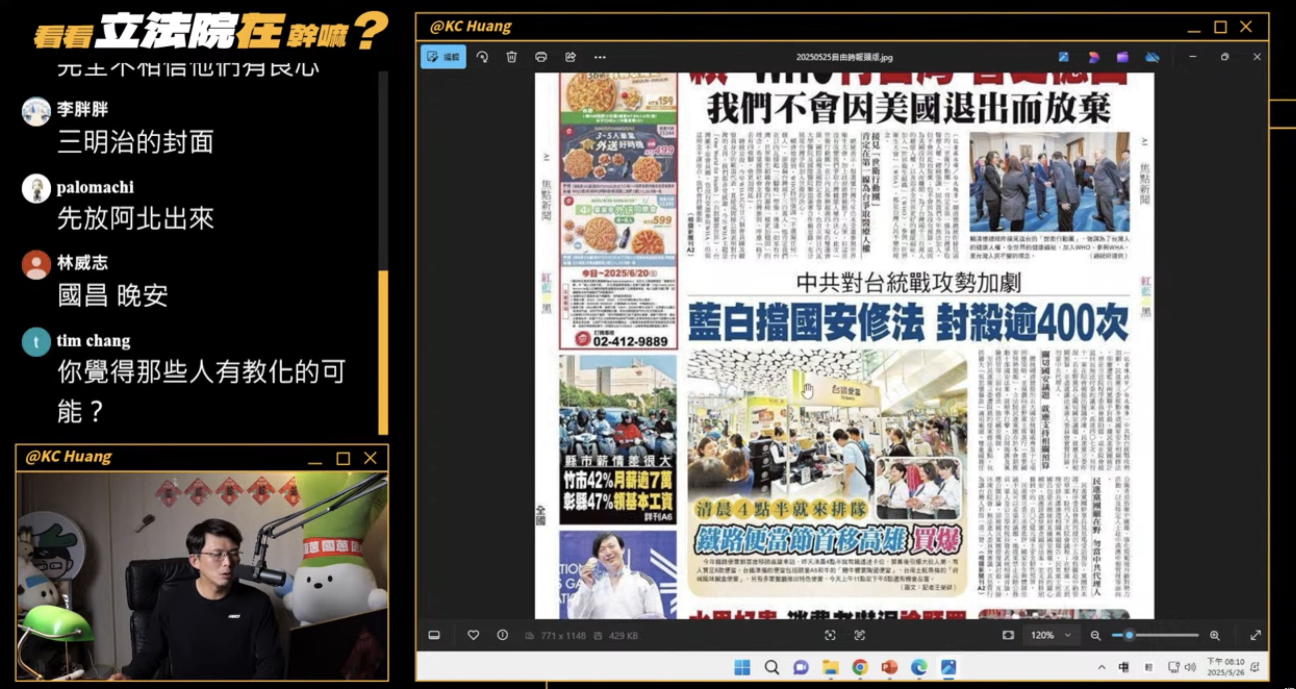The width and height of the screenshot is (1296, 689).
Task: Click the 429 KB file size text
Action: pyautogui.click(x=623, y=636)
